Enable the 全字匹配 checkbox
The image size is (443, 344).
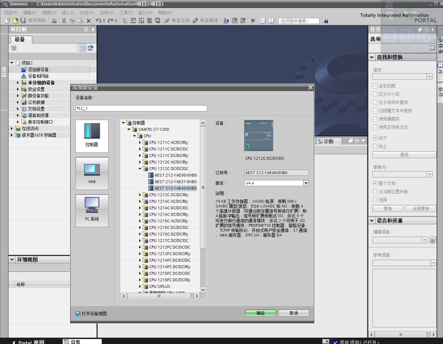pyautogui.click(x=375, y=86)
